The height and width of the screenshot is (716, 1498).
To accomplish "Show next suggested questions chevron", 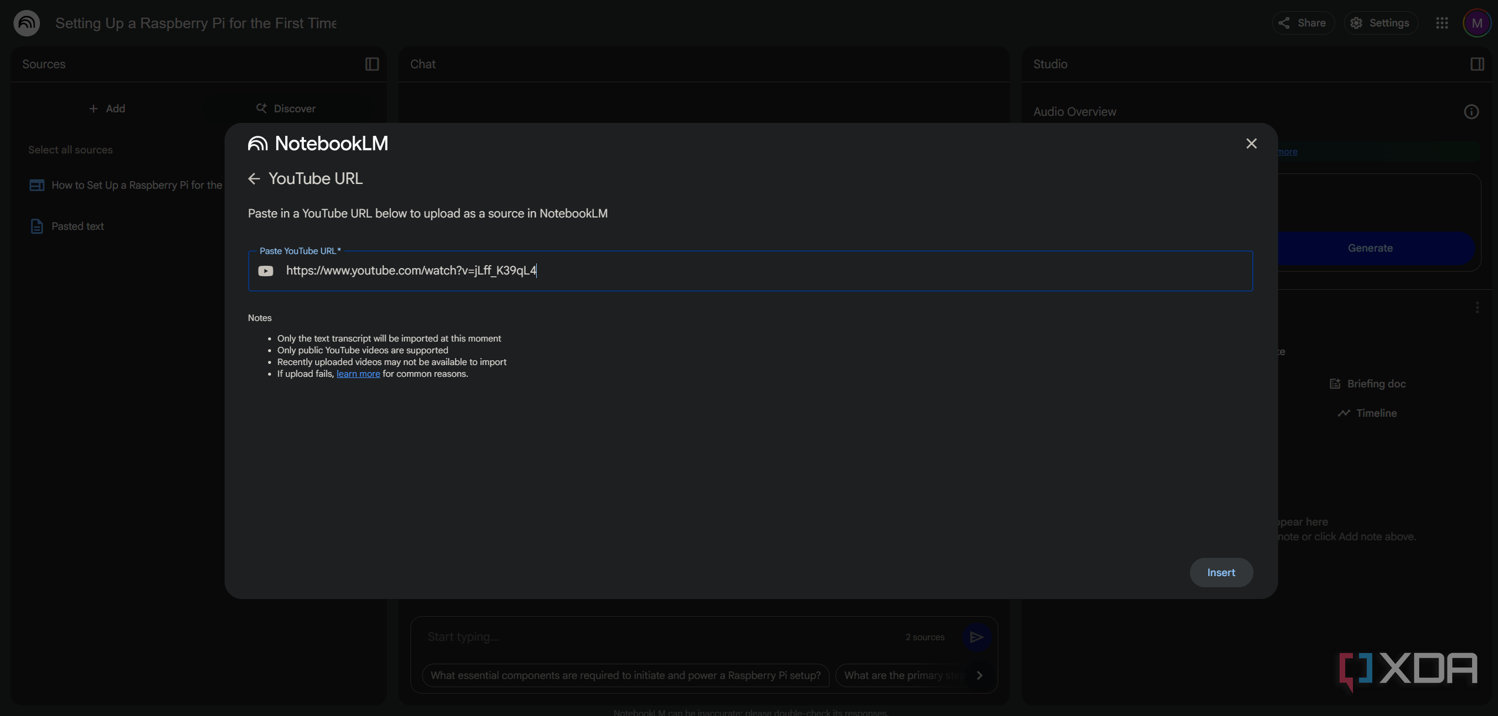I will 979,675.
